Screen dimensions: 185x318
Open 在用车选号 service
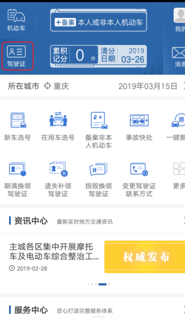coord(58,127)
